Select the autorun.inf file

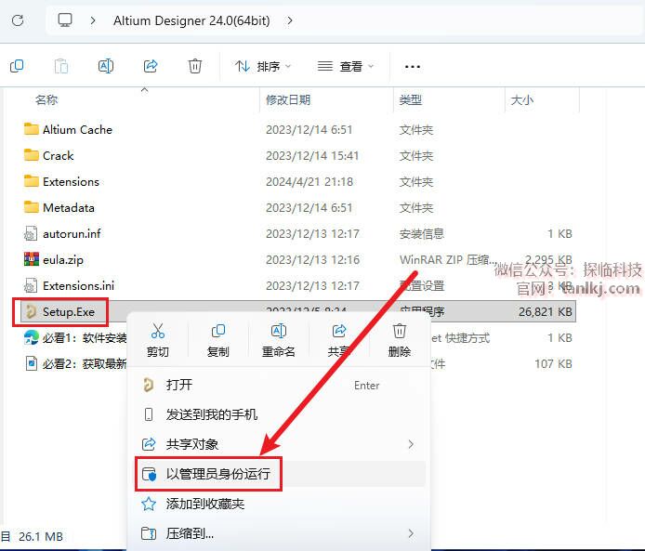(x=72, y=234)
